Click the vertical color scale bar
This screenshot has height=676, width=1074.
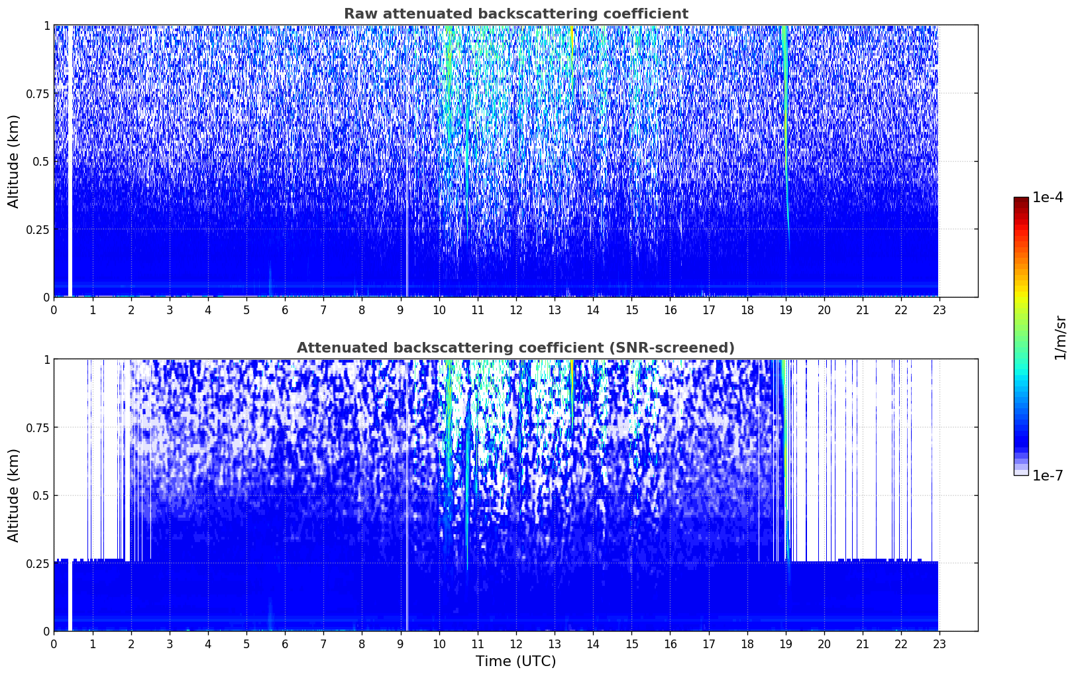point(1021,337)
